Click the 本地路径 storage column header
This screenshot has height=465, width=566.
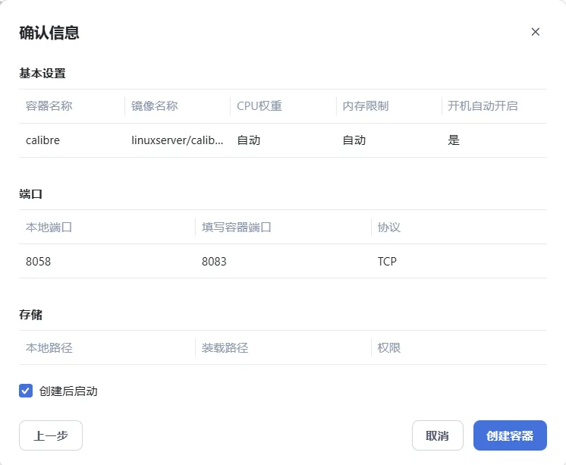49,348
